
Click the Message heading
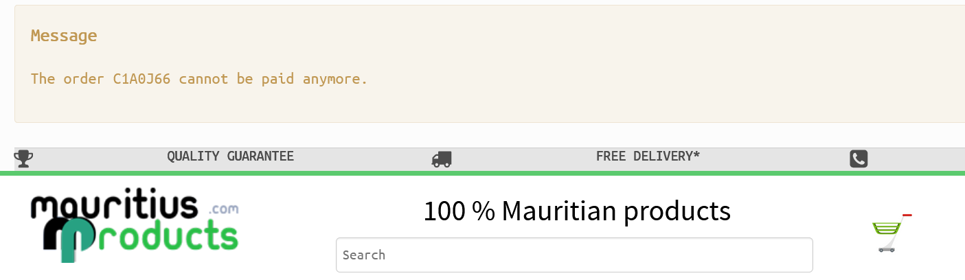64,36
